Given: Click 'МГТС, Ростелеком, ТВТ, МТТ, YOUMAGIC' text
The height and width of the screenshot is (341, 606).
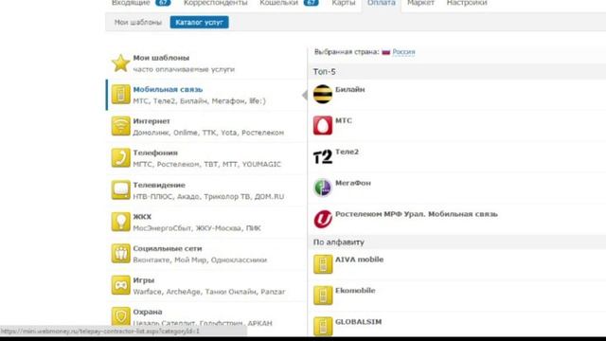Looking at the screenshot, I should [x=206, y=164].
